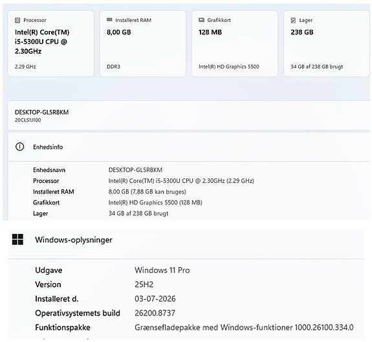
Task: Select the DESKTOP-GL5RBKM device name header
Action: pos(189,116)
